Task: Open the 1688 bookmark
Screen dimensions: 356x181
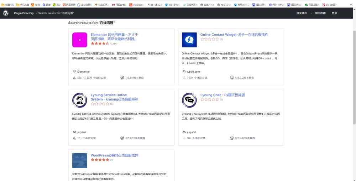Action: pos(36,5)
